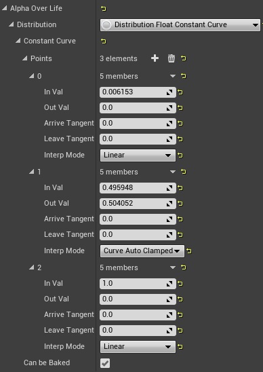This screenshot has width=263, height=372.
Task: Reset point 1 Curve Auto Clamped interp mode
Action: [x=189, y=251]
